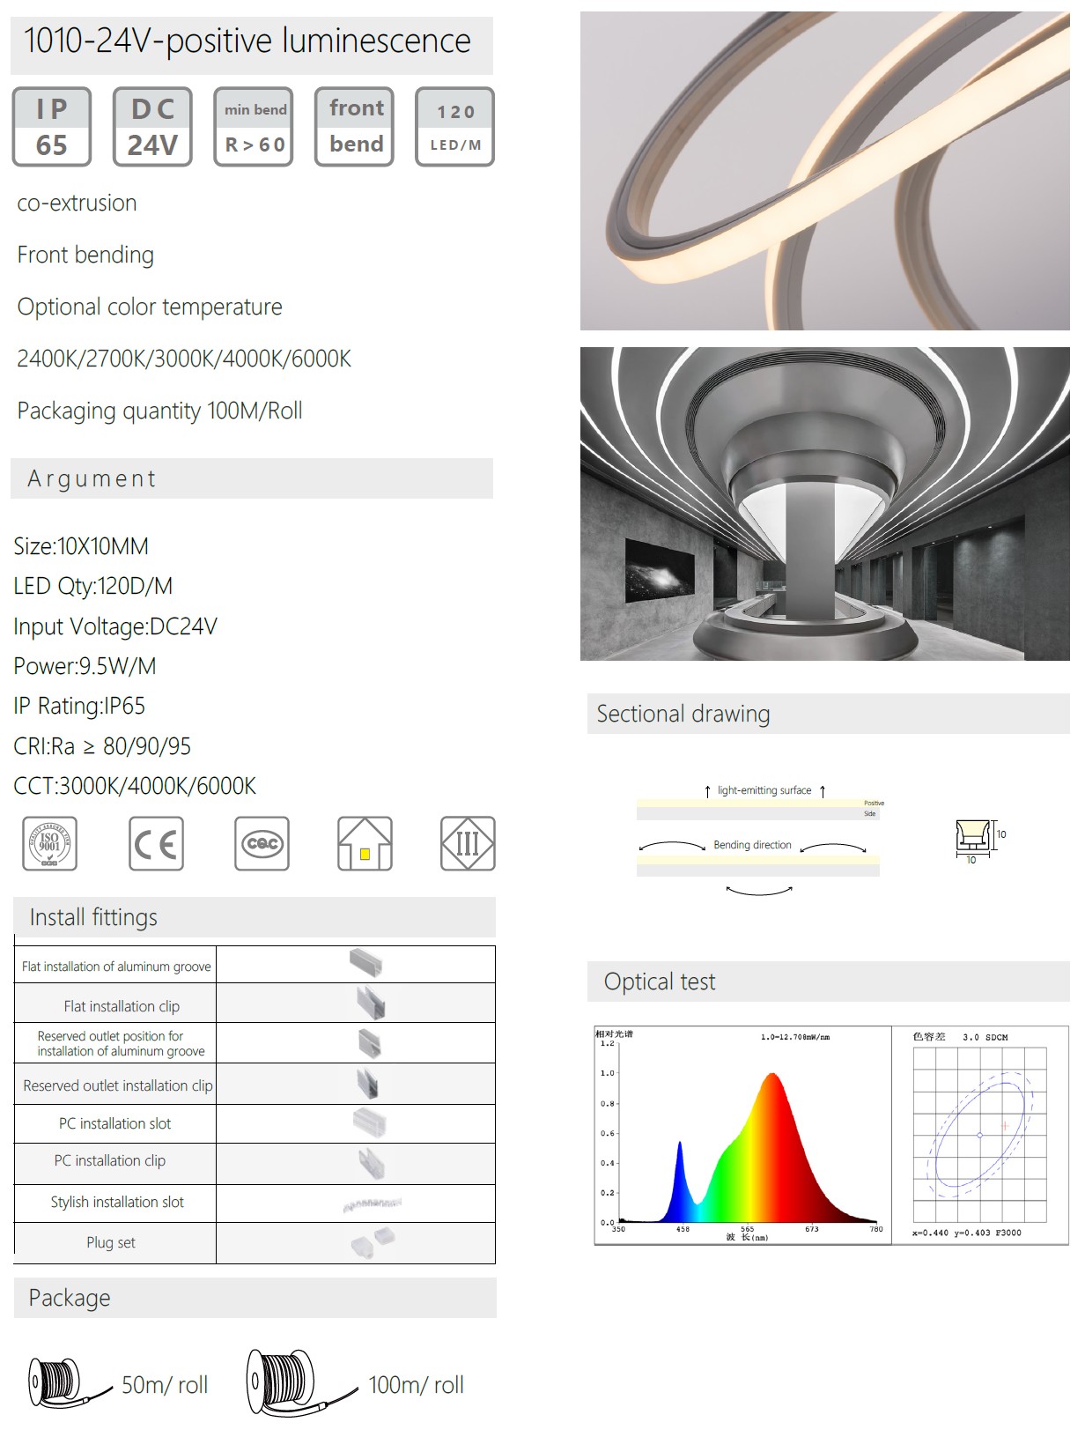Image resolution: width=1085 pixels, height=1437 pixels.
Task: Click the co-extrusion feature text
Action: pyautogui.click(x=77, y=204)
